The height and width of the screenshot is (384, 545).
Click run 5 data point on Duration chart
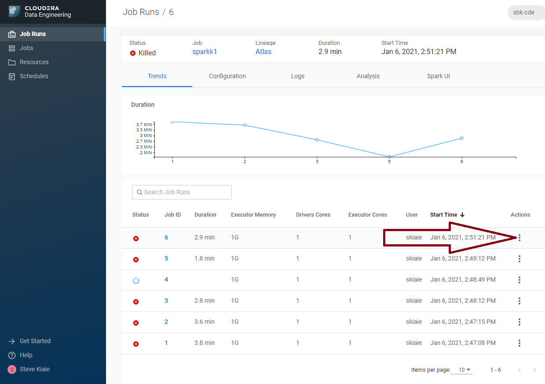[x=389, y=157]
